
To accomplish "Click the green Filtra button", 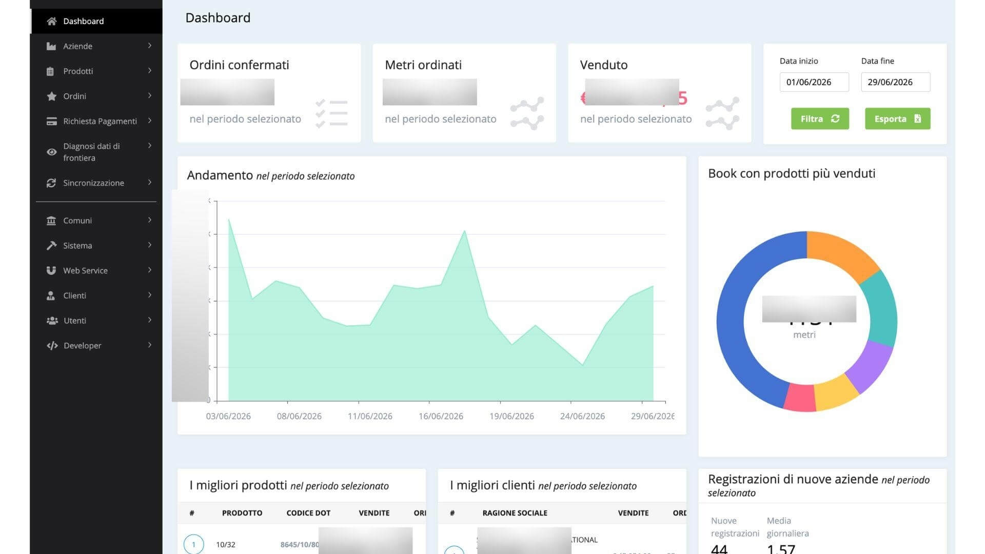I will 820,118.
